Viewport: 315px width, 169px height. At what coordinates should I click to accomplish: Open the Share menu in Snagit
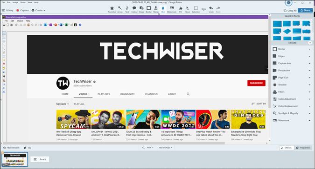23,2
